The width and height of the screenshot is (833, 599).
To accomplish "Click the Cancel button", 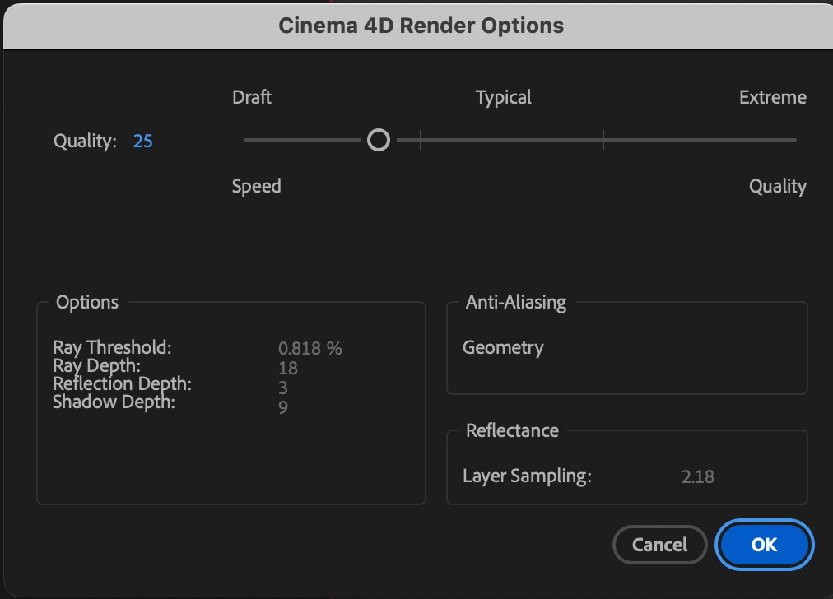I will coord(660,545).
